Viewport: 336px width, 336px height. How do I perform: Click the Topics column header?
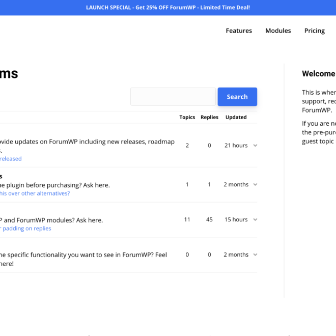tap(187, 117)
